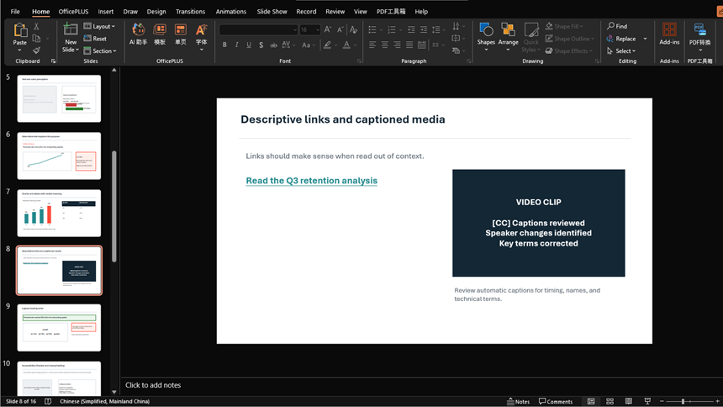Apply font color
The height and width of the screenshot is (407, 723).
[346, 45]
